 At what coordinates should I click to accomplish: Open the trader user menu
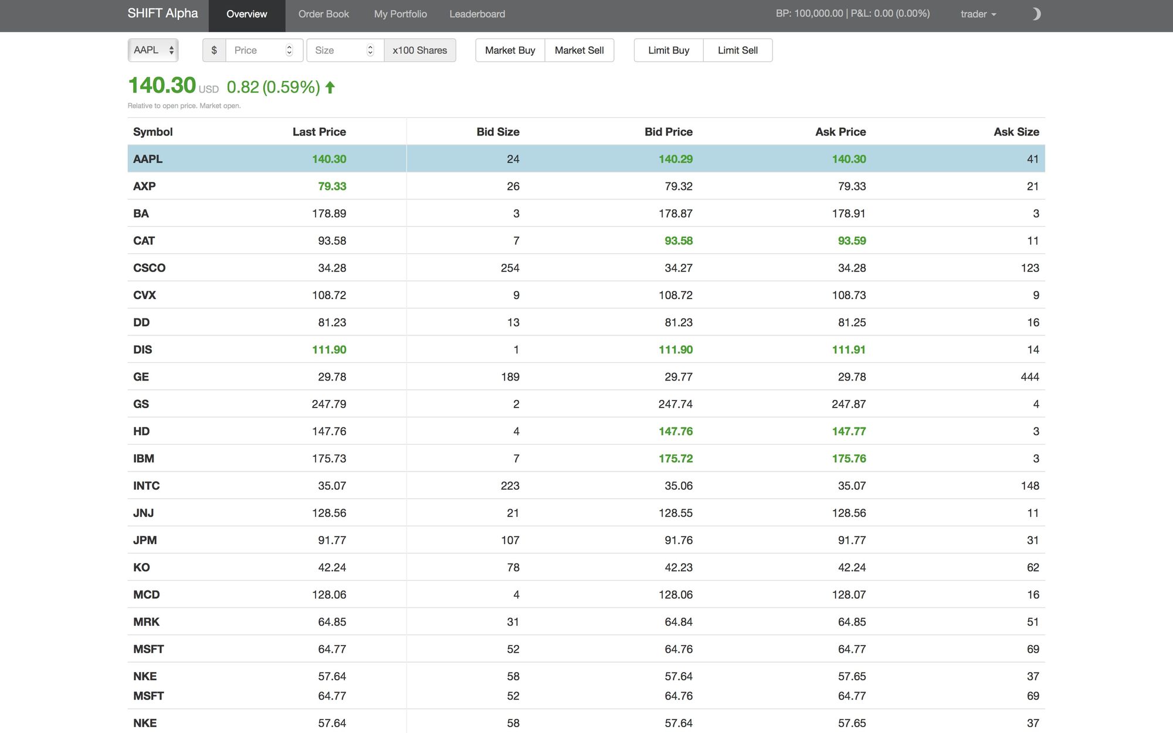pyautogui.click(x=978, y=14)
